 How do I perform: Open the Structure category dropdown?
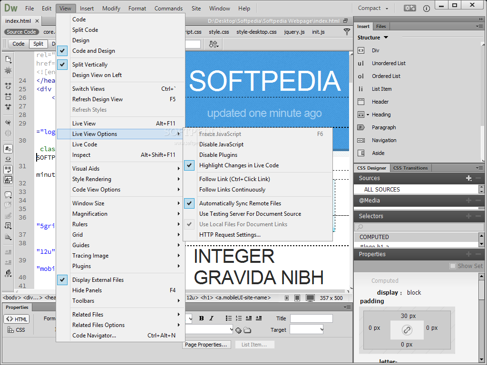386,38
